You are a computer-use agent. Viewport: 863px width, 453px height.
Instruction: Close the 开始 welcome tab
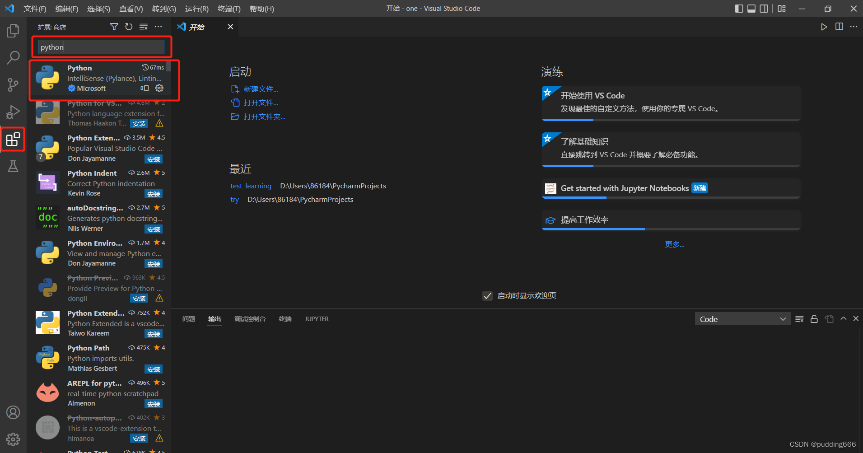coord(230,27)
